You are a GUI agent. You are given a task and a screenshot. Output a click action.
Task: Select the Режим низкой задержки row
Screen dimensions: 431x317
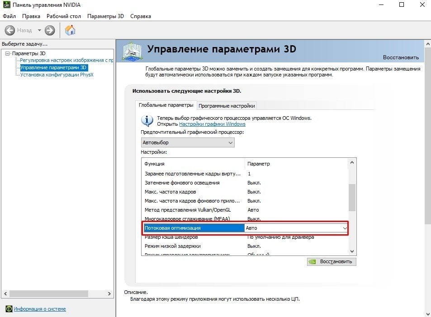tap(245, 246)
